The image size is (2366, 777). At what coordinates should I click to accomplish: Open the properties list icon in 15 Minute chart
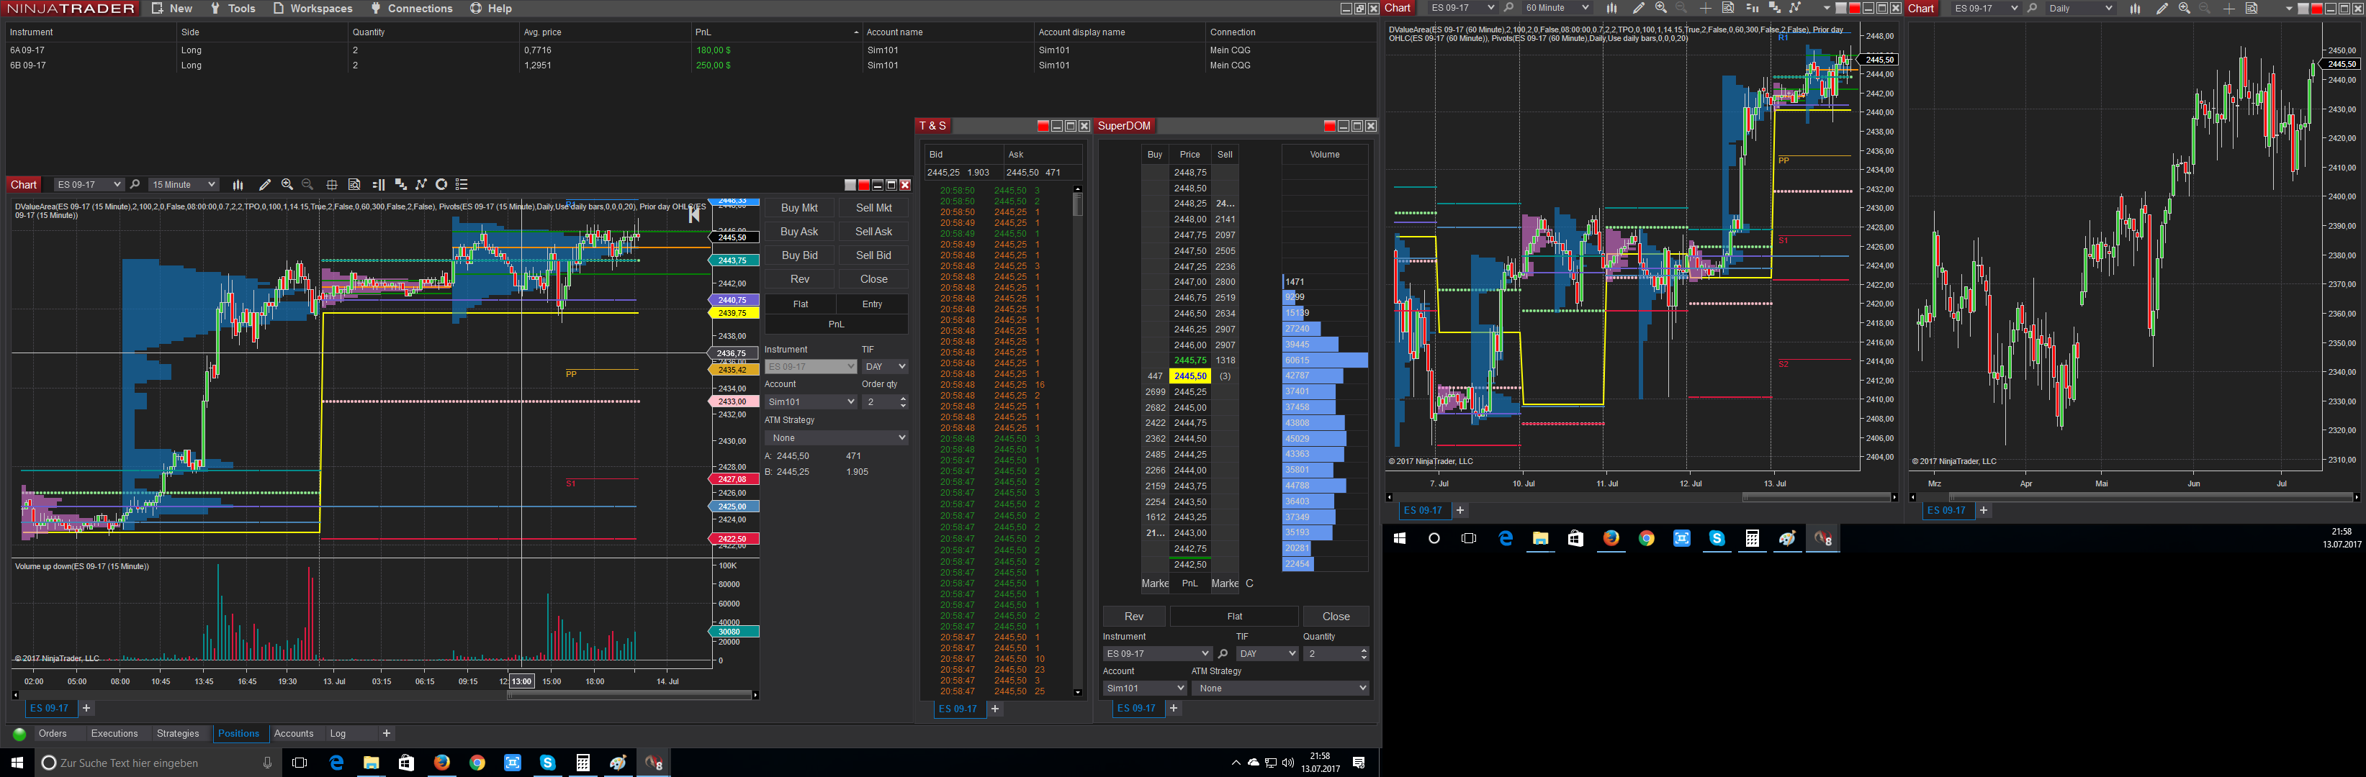462,184
